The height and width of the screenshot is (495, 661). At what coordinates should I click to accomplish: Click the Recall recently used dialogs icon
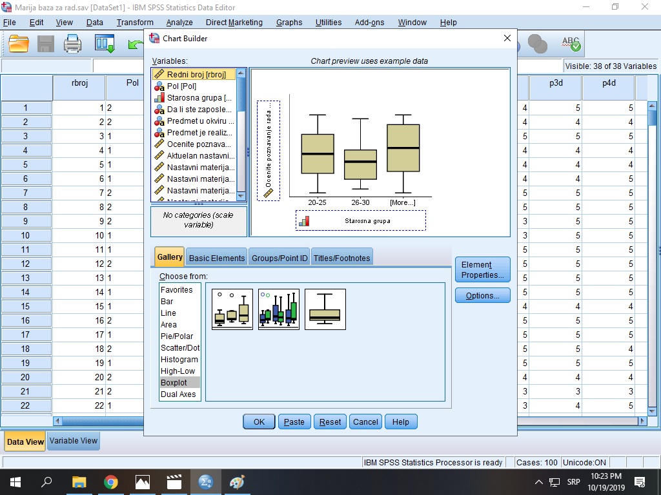[105, 43]
